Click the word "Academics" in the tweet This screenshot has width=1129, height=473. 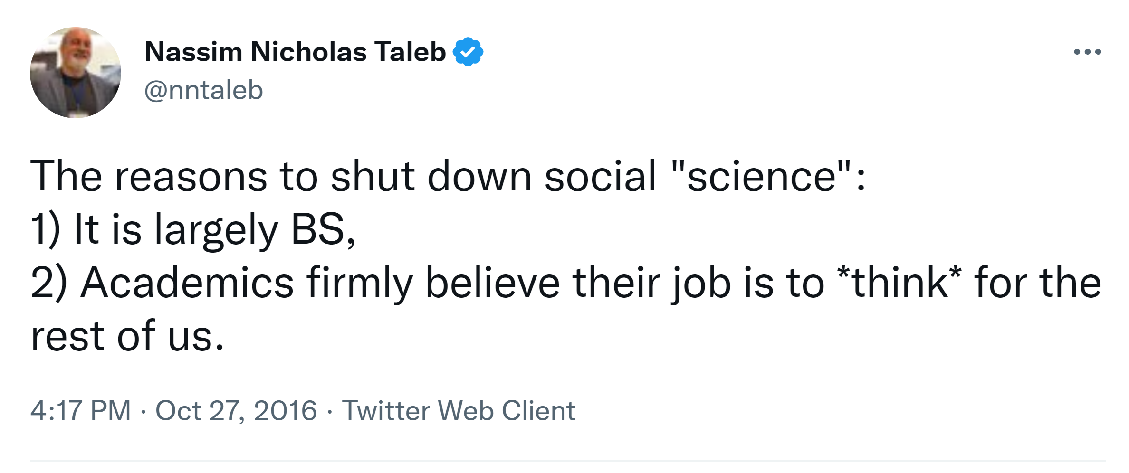pos(187,283)
